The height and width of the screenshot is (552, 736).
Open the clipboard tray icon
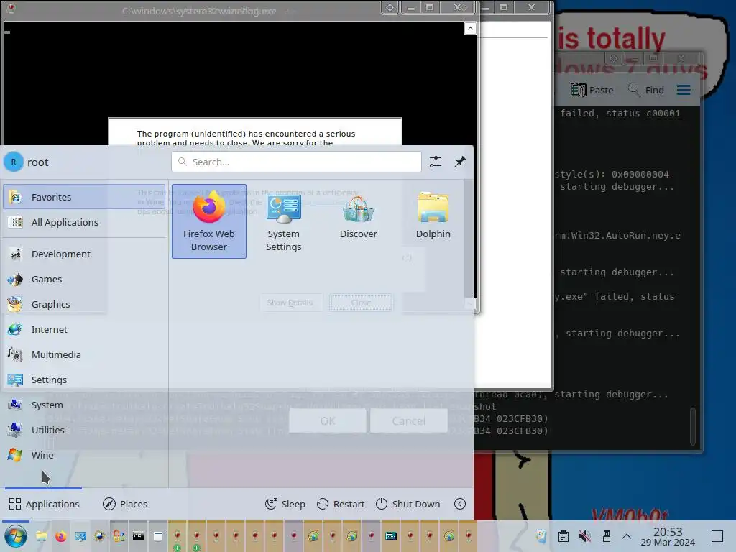click(563, 536)
